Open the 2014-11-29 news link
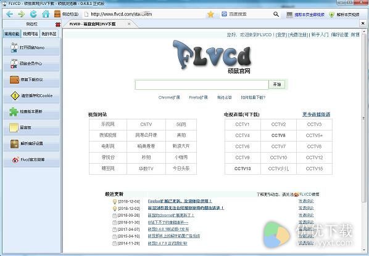 pyautogui.click(x=168, y=243)
